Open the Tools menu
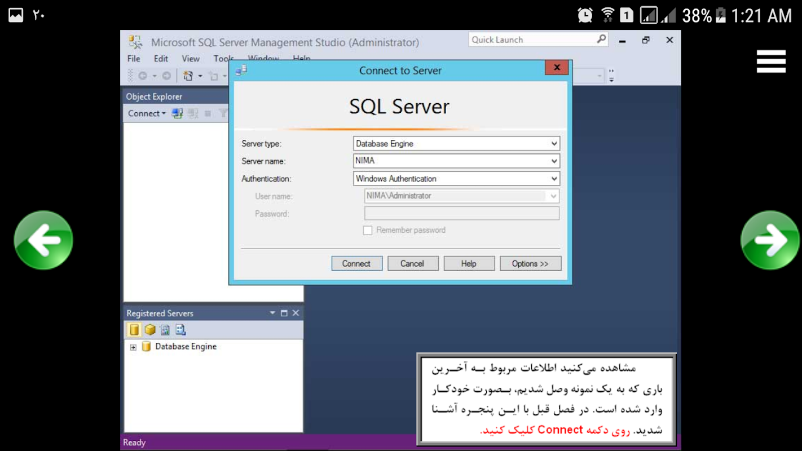The height and width of the screenshot is (451, 802). [x=223, y=59]
